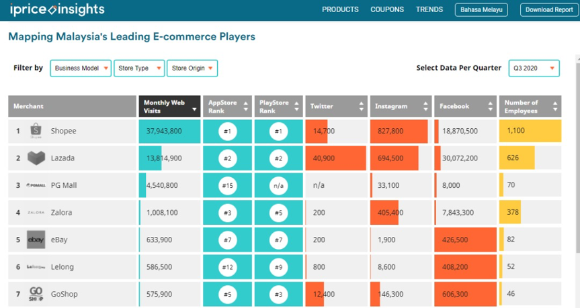This screenshot has width=580, height=308.
Task: Click the eBay logo icon
Action: [x=36, y=240]
